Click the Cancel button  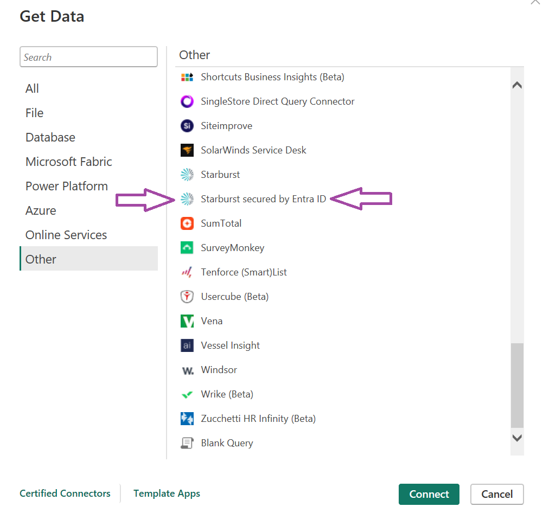(497, 494)
